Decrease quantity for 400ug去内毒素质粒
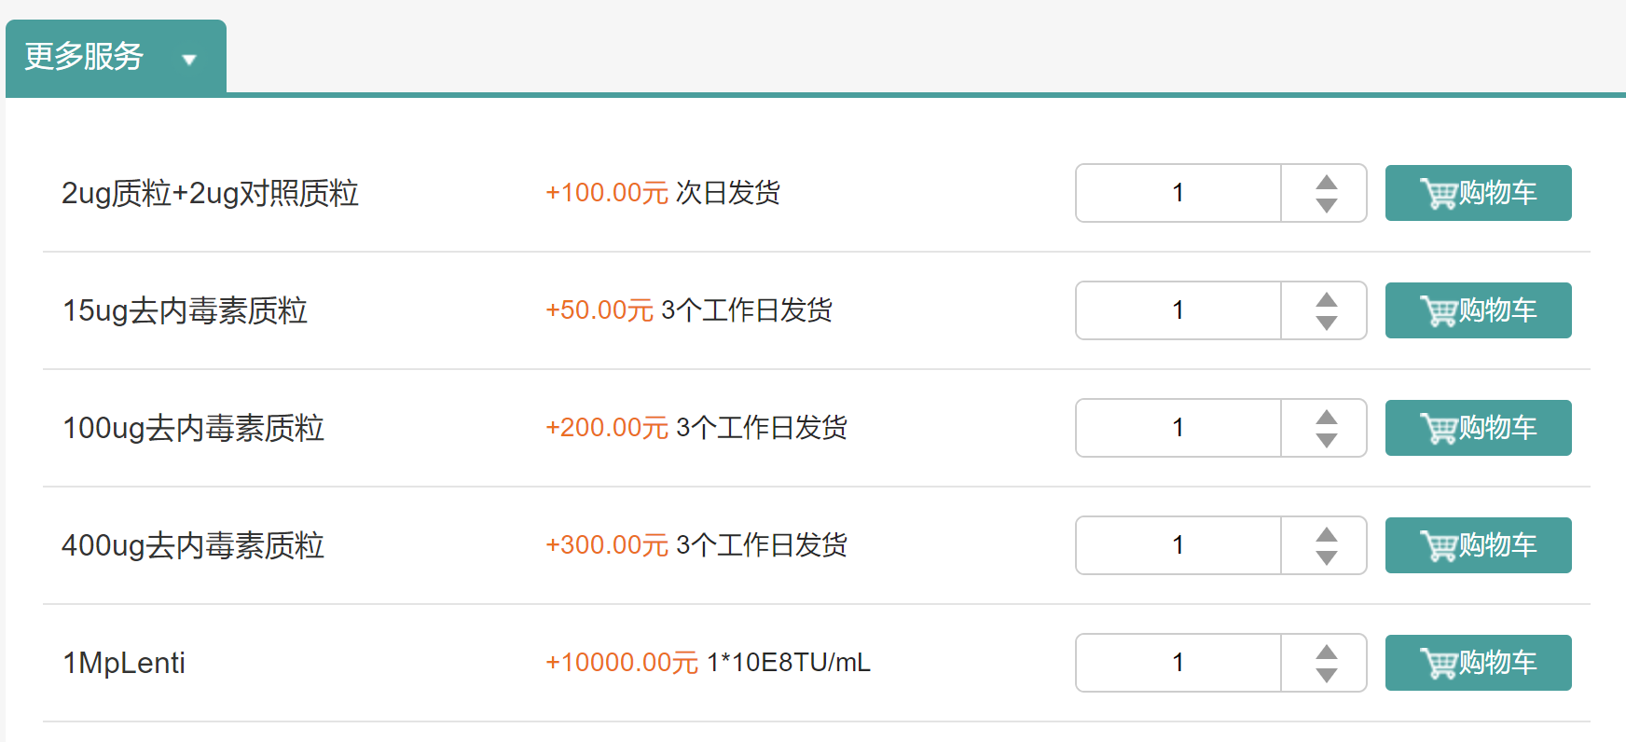The height and width of the screenshot is (742, 1626). [x=1326, y=558]
